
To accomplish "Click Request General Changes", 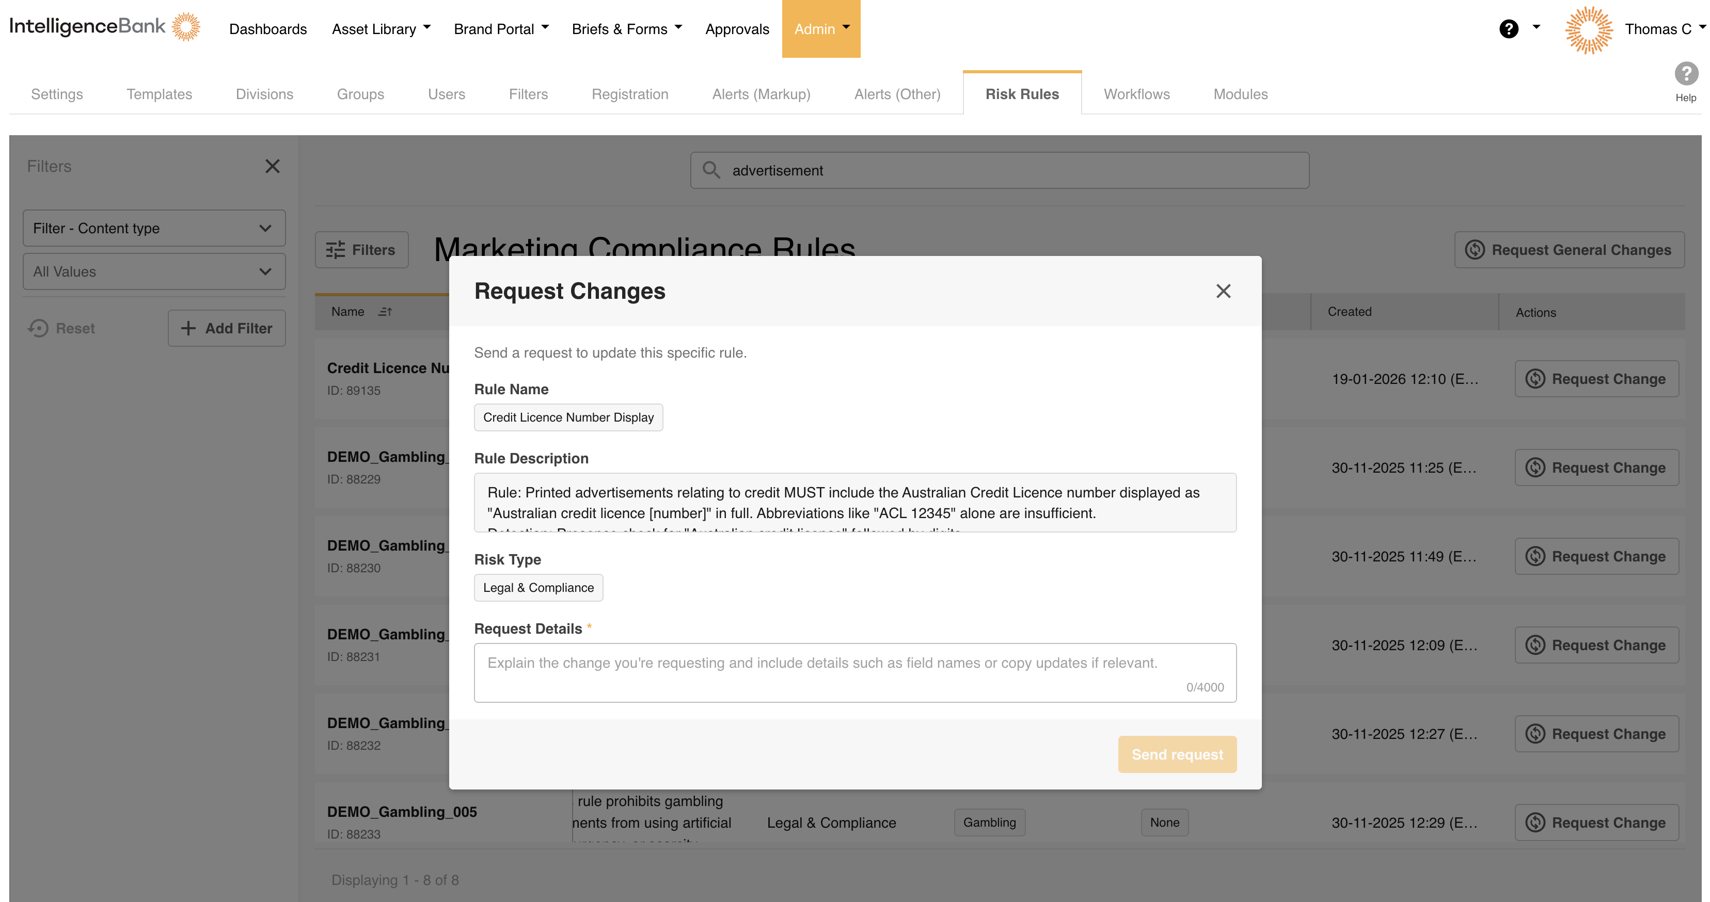I will pos(1569,249).
